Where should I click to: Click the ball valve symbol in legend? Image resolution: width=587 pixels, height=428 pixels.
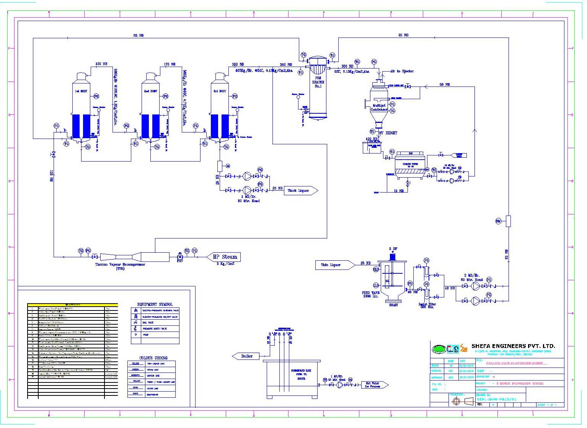(x=135, y=323)
